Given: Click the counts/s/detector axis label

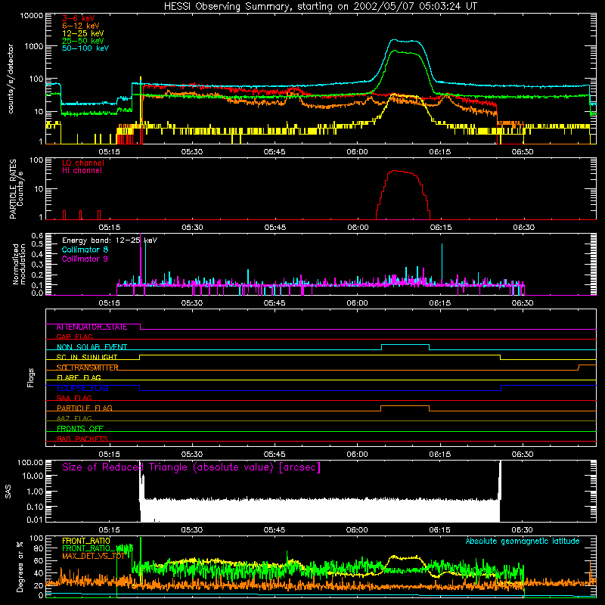Looking at the screenshot, I should point(11,79).
